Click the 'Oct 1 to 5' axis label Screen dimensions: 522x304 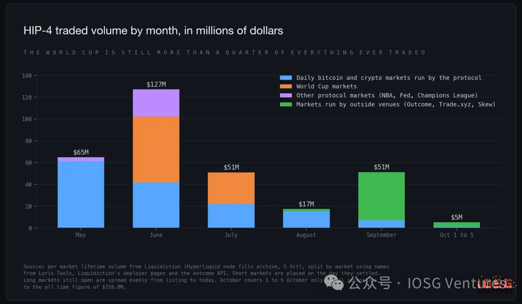[456, 235]
